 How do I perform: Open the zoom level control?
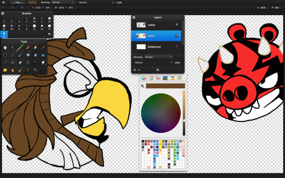(x=275, y=8)
